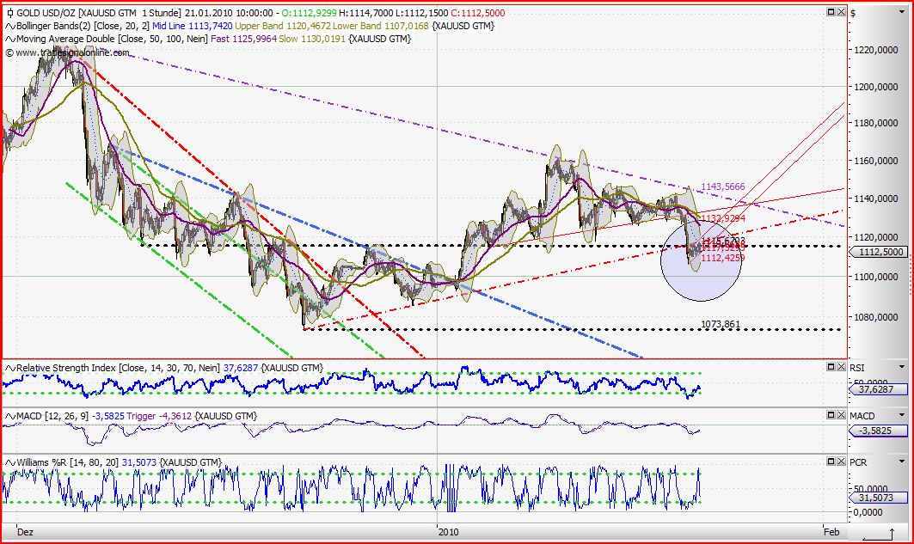The width and height of the screenshot is (914, 544).
Task: Click the 1220,0000 price axis label
Action: [876, 50]
